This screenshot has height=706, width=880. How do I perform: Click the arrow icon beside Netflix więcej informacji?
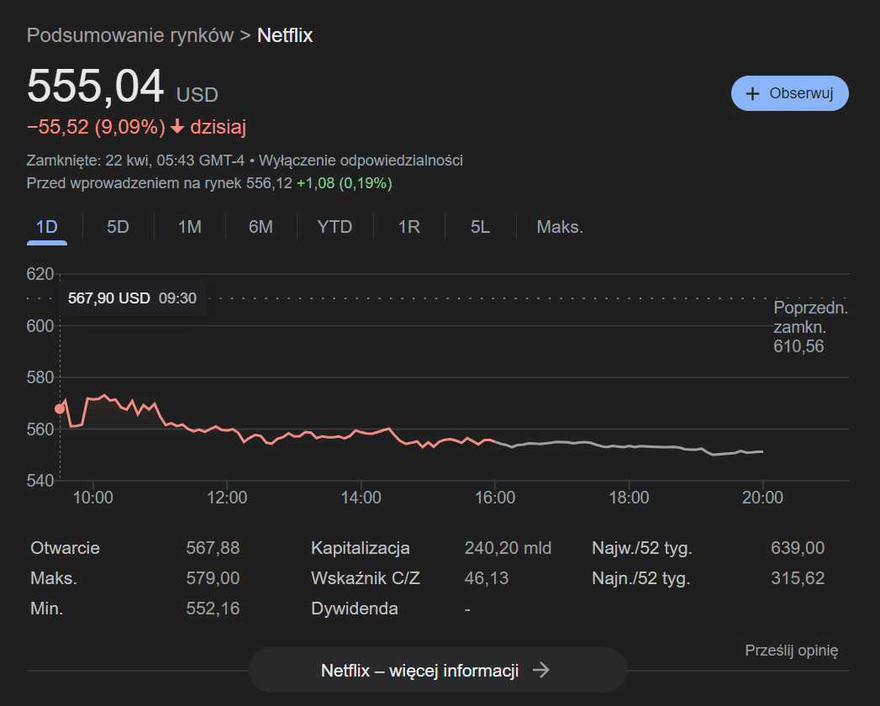click(x=542, y=670)
